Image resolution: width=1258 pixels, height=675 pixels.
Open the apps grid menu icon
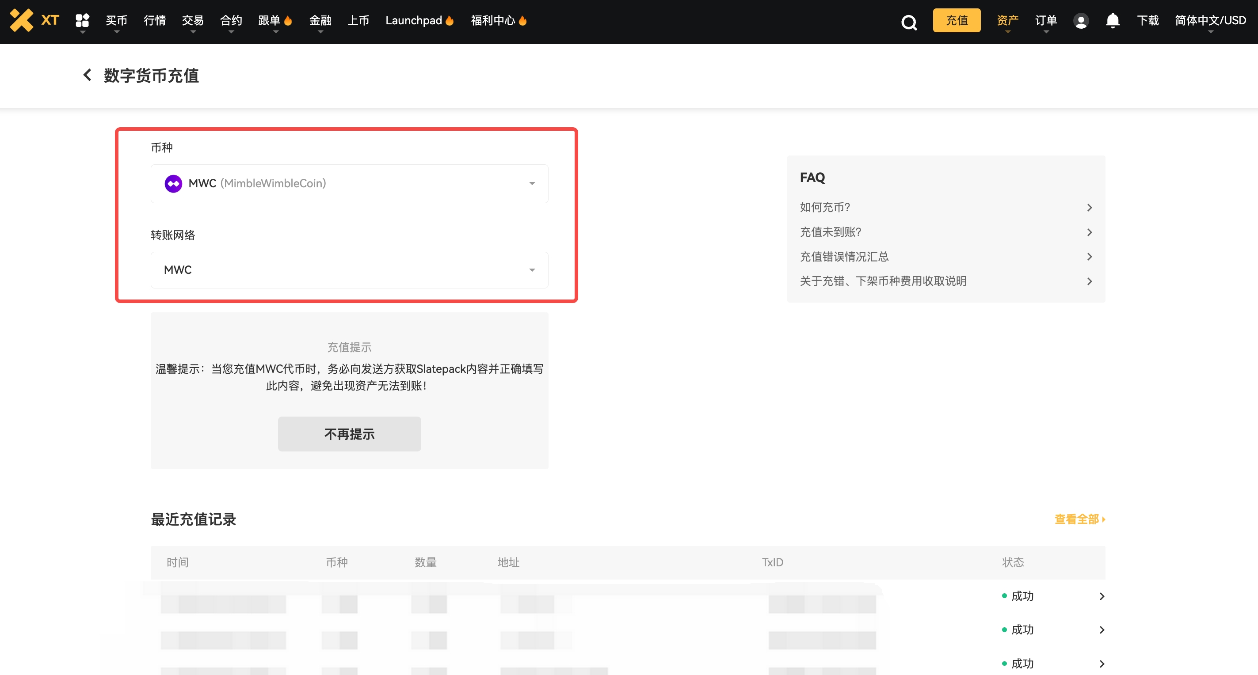click(x=82, y=20)
